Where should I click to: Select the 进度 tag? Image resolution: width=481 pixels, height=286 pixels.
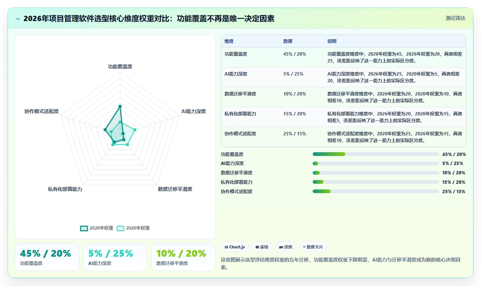click(x=286, y=247)
